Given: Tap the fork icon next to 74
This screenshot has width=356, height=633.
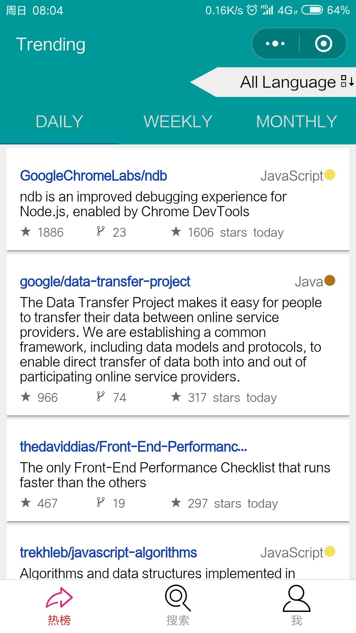Looking at the screenshot, I should (x=101, y=397).
